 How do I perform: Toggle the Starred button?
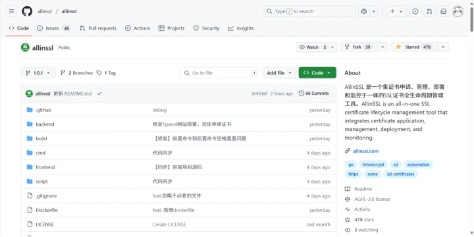click(415, 47)
